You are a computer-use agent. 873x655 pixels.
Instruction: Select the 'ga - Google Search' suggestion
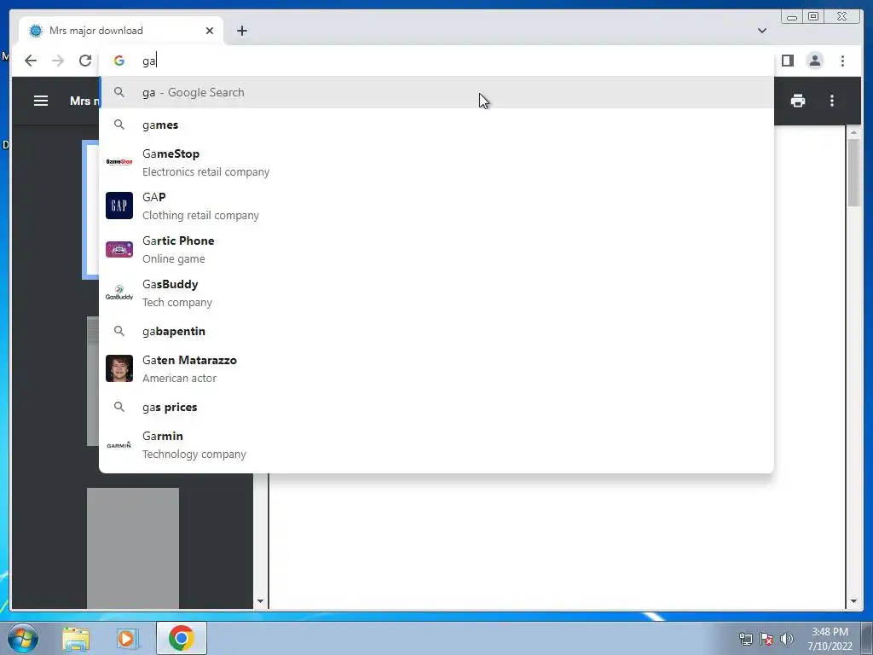[436, 92]
